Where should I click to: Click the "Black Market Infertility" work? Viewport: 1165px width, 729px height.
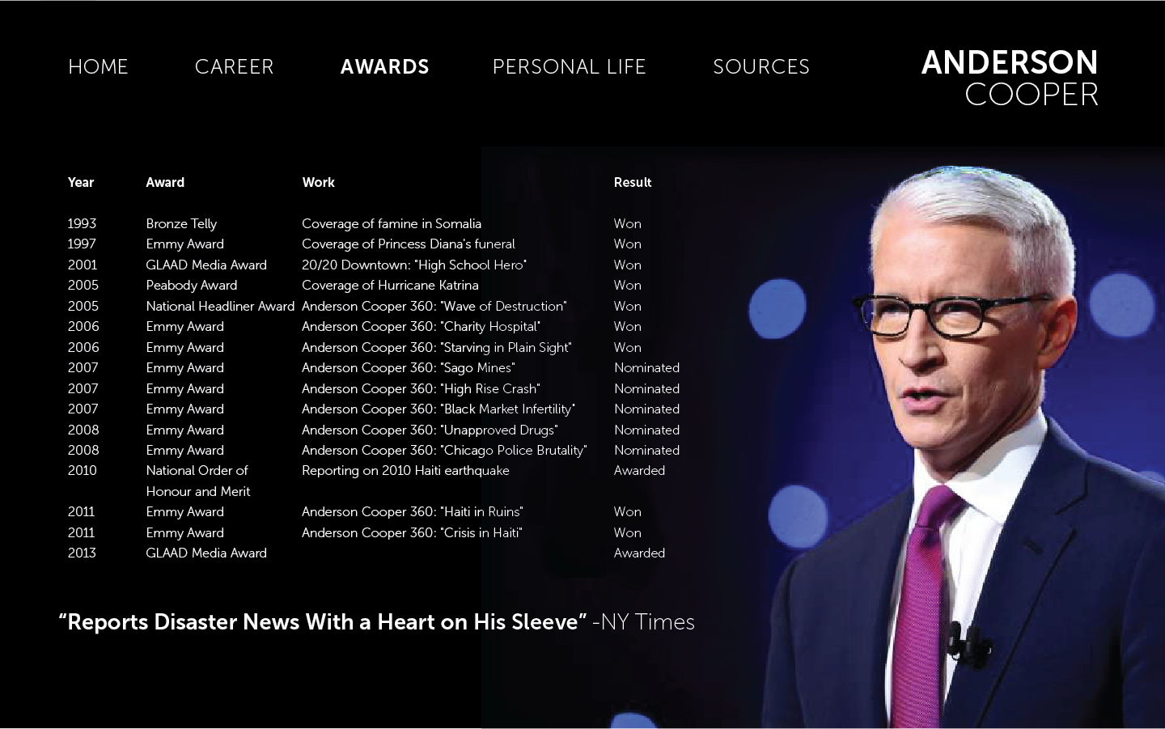pyautogui.click(x=438, y=409)
